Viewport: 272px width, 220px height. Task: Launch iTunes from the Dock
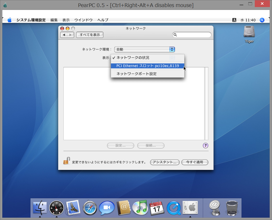pos(140,208)
